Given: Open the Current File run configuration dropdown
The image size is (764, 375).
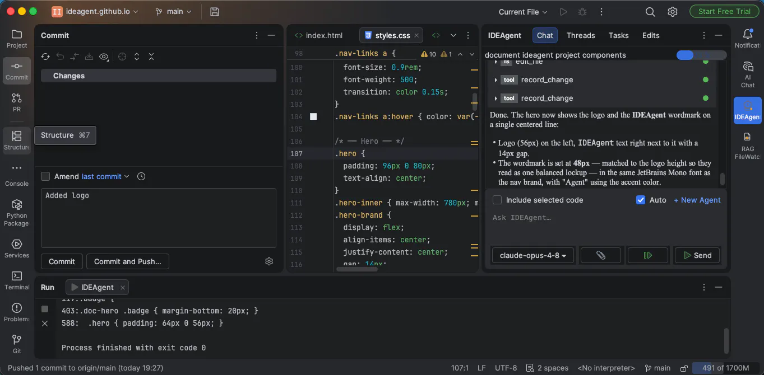Looking at the screenshot, I should click(524, 12).
